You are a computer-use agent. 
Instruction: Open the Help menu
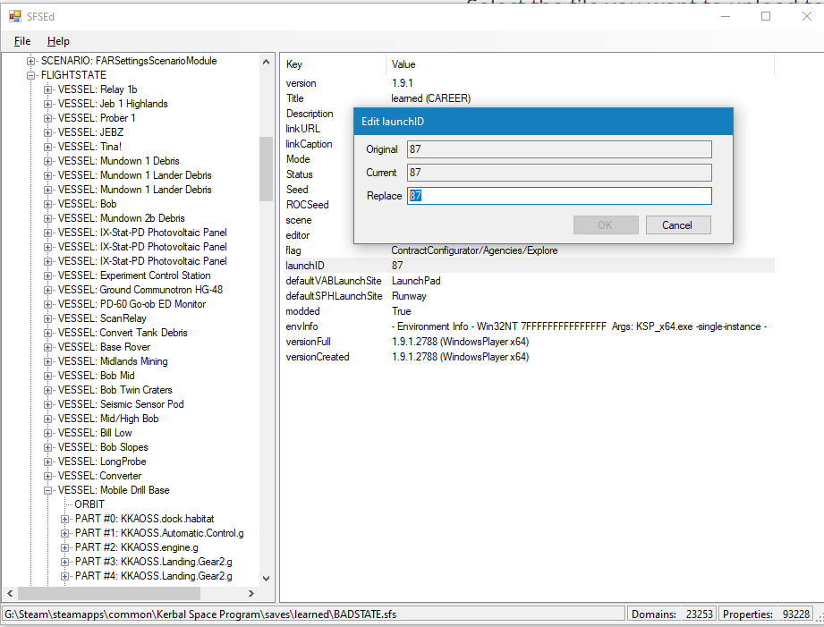(58, 41)
